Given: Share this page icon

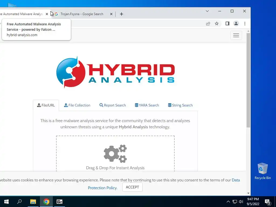Looking at the screenshot, I should pyautogui.click(x=208, y=24).
